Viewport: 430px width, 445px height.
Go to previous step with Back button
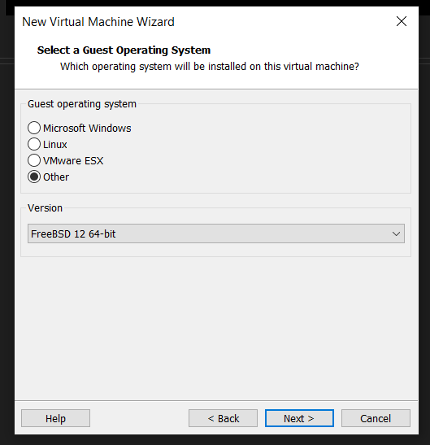pos(223,418)
